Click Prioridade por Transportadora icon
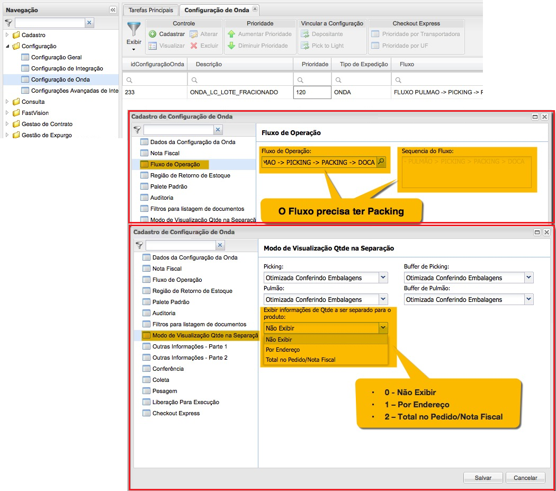 pyautogui.click(x=375, y=34)
